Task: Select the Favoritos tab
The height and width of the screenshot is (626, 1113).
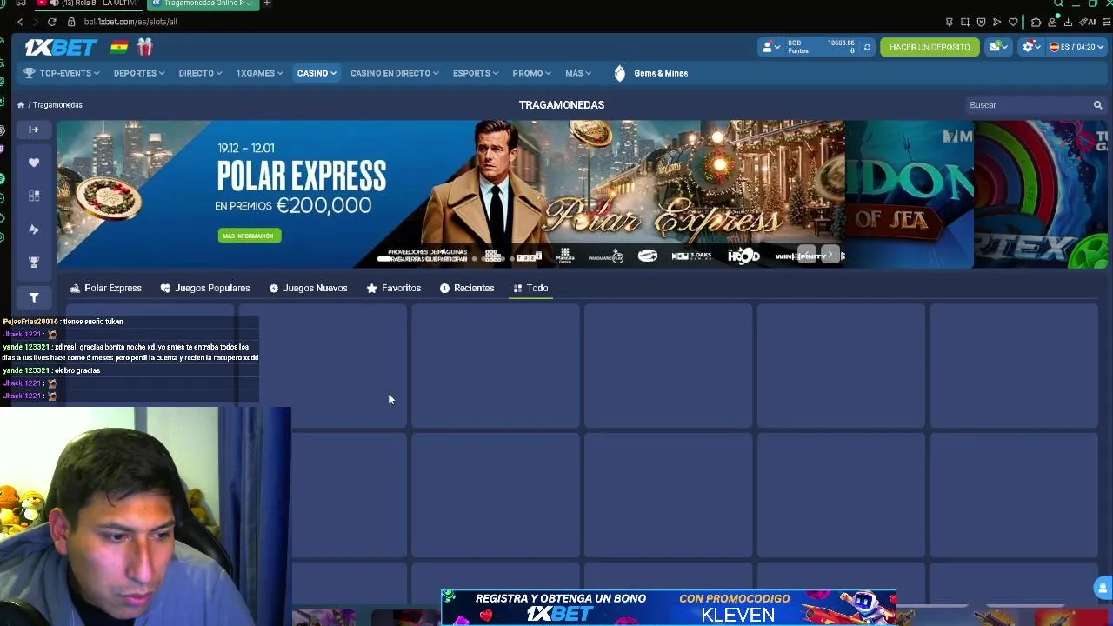Action: 393,289
